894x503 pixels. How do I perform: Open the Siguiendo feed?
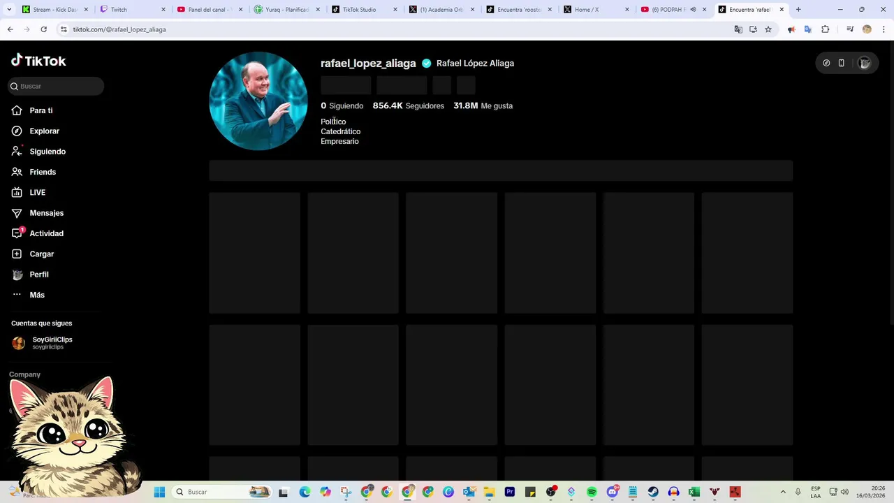[x=47, y=152]
